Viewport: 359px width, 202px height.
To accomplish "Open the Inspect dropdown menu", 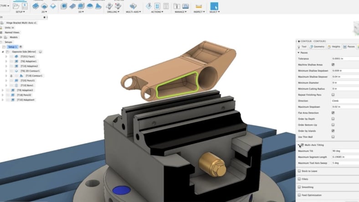I will (199, 12).
